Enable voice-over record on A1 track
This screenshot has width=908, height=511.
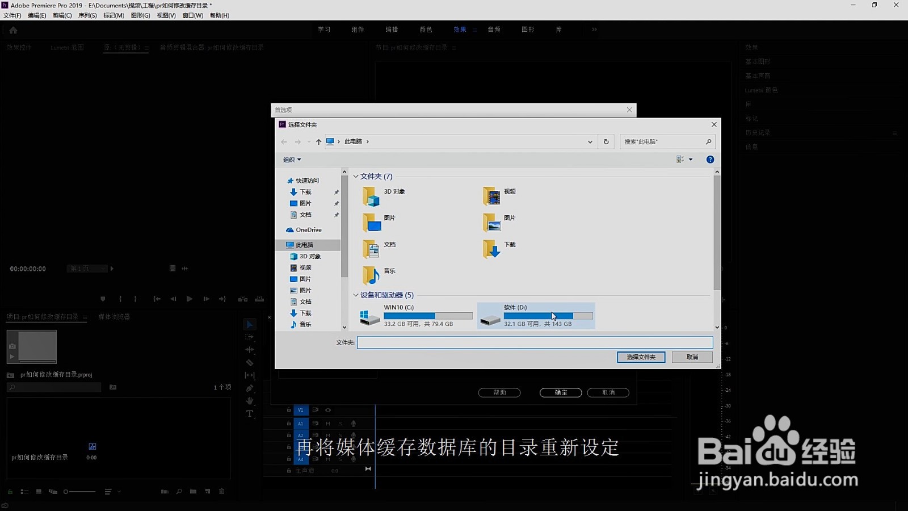[354, 424]
